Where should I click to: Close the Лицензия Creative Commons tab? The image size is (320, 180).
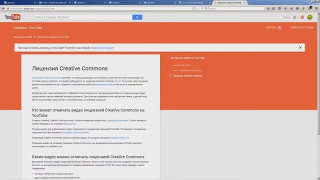click(x=245, y=2)
